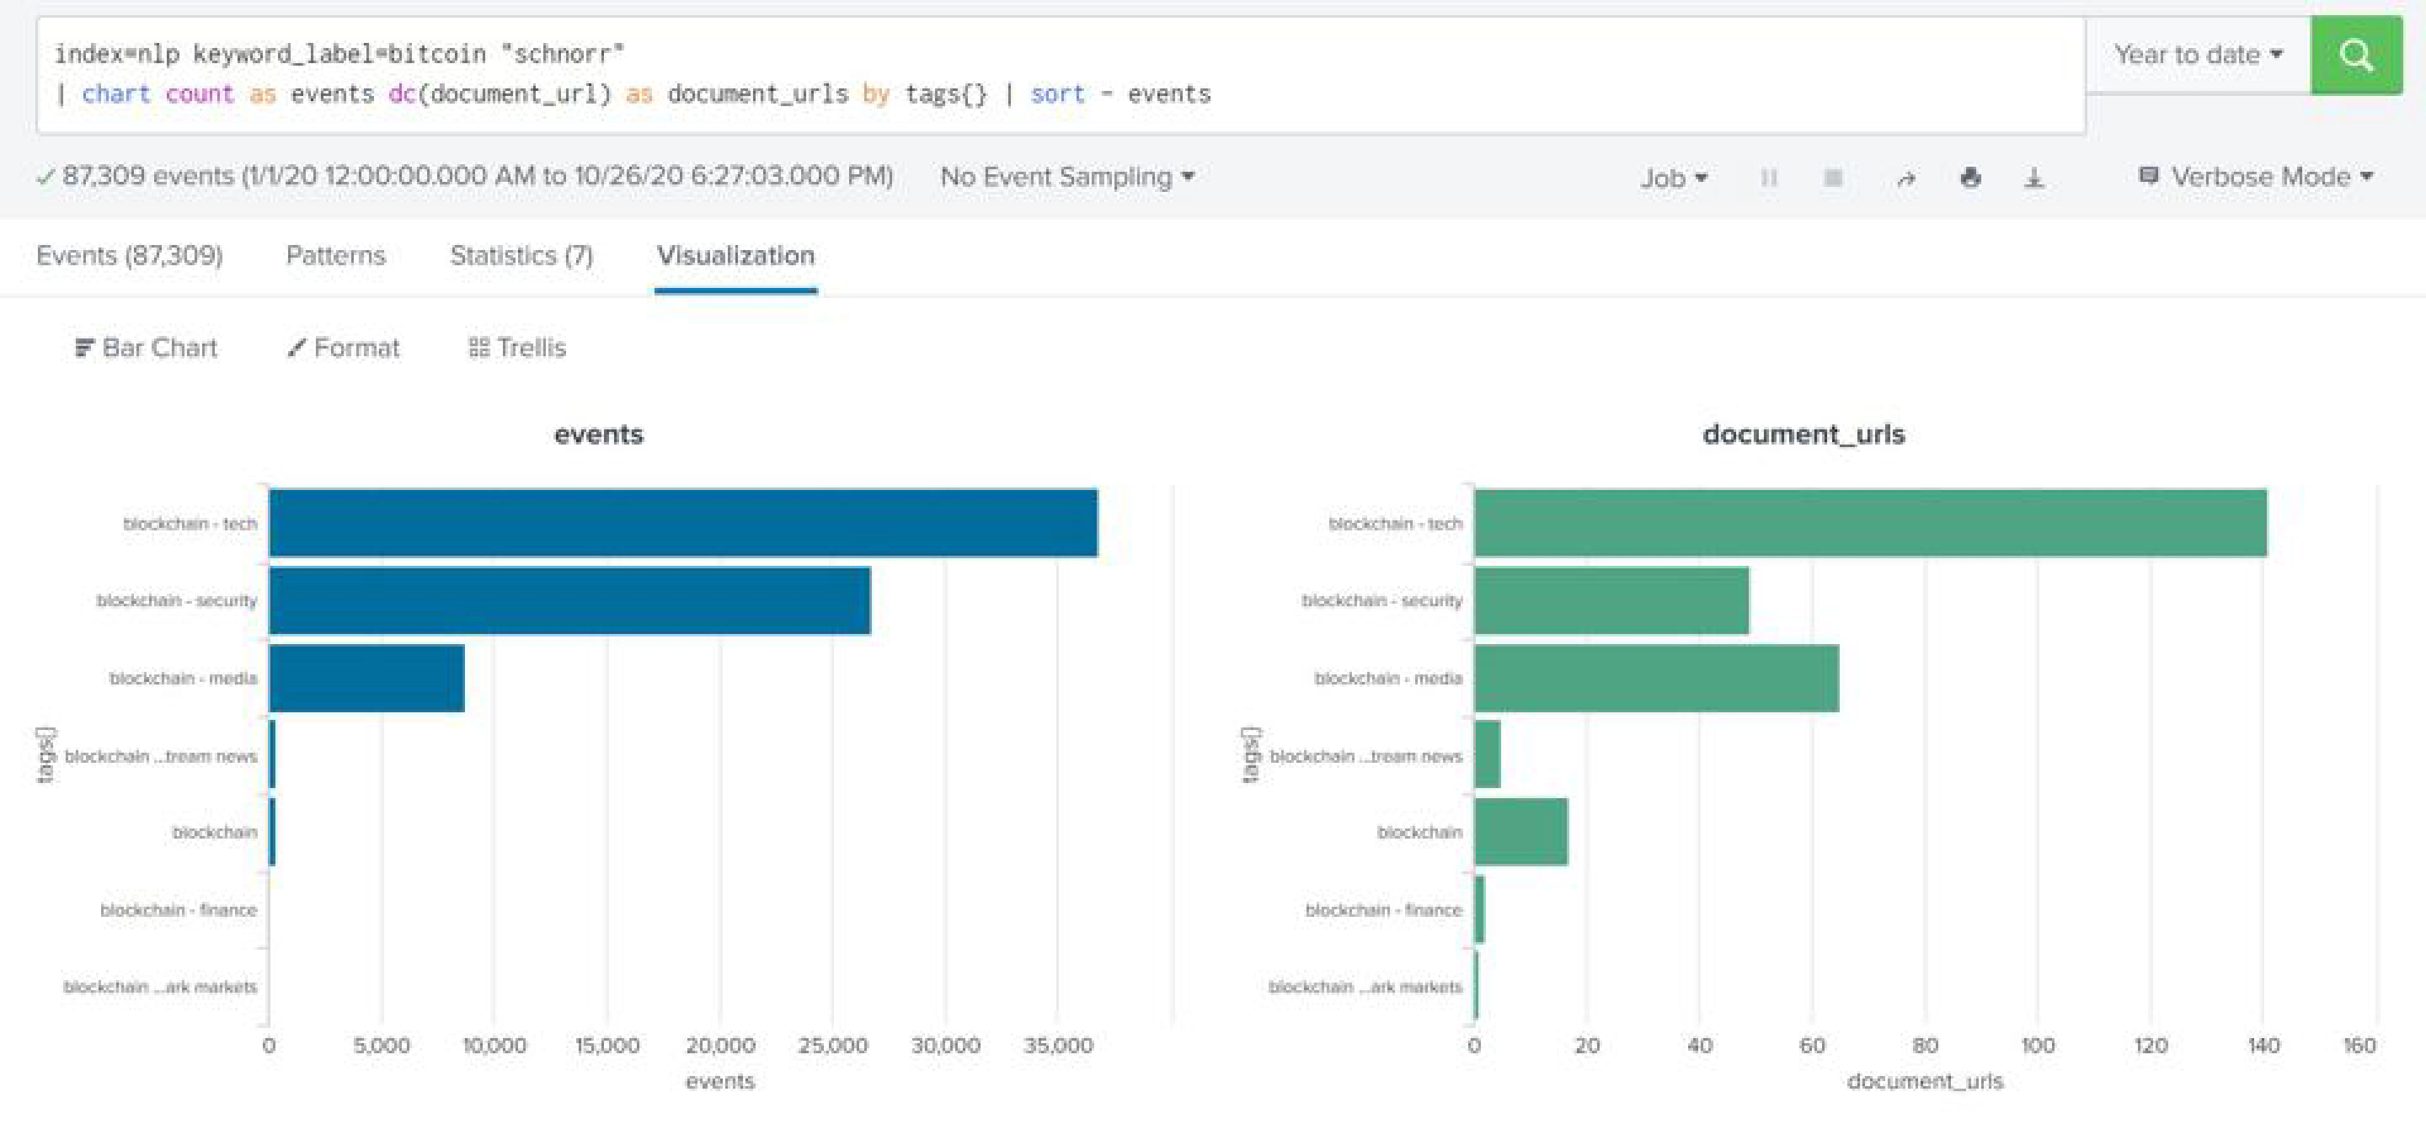Screen dimensions: 2426x1124
Task: Print the search results
Action: (x=1970, y=177)
